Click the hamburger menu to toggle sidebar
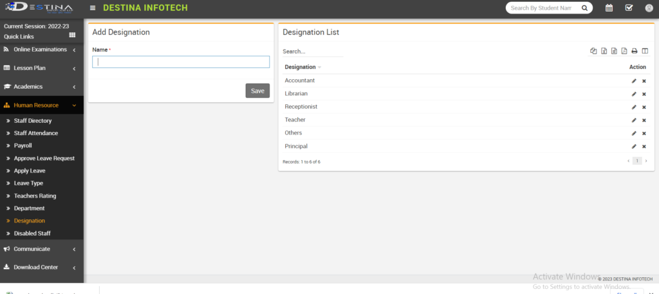Image resolution: width=659 pixels, height=294 pixels. tap(93, 8)
